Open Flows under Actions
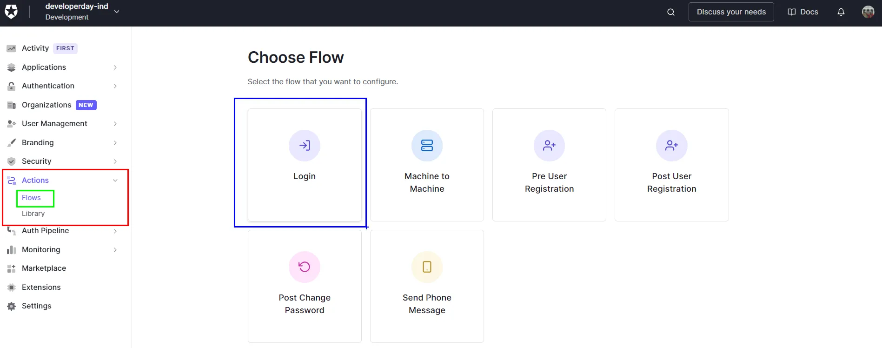Screen dimensions: 882x348 (x=31, y=198)
